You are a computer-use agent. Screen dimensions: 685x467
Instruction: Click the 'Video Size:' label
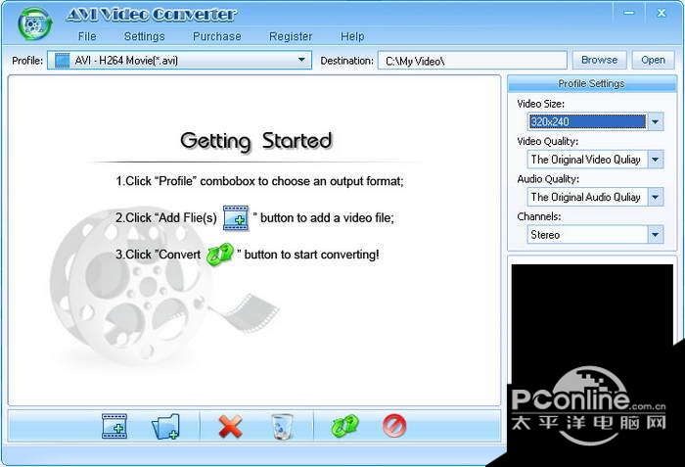point(540,104)
